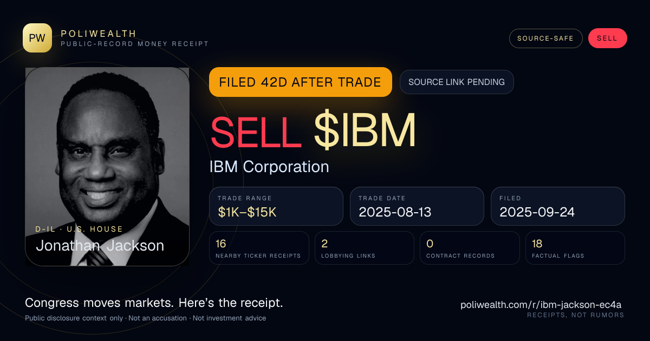The width and height of the screenshot is (650, 341).
Task: Click the Source Link Pending badge
Action: click(x=457, y=82)
